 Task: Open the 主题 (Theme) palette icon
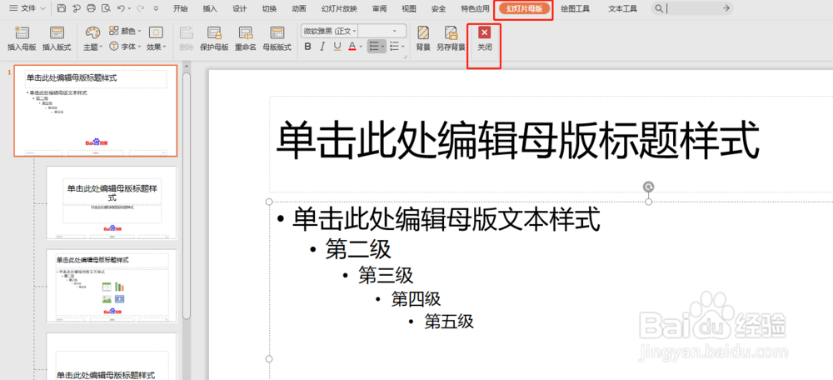coord(92,33)
